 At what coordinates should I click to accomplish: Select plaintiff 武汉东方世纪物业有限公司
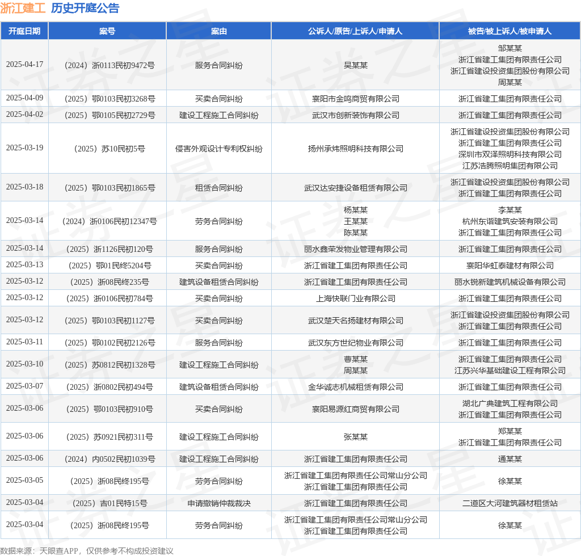tap(355, 343)
